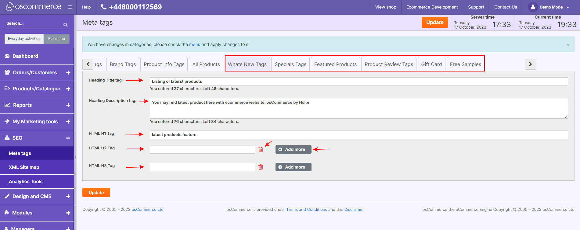Click the SEO sitemap icon
This screenshot has height=230, width=580.
click(7, 138)
